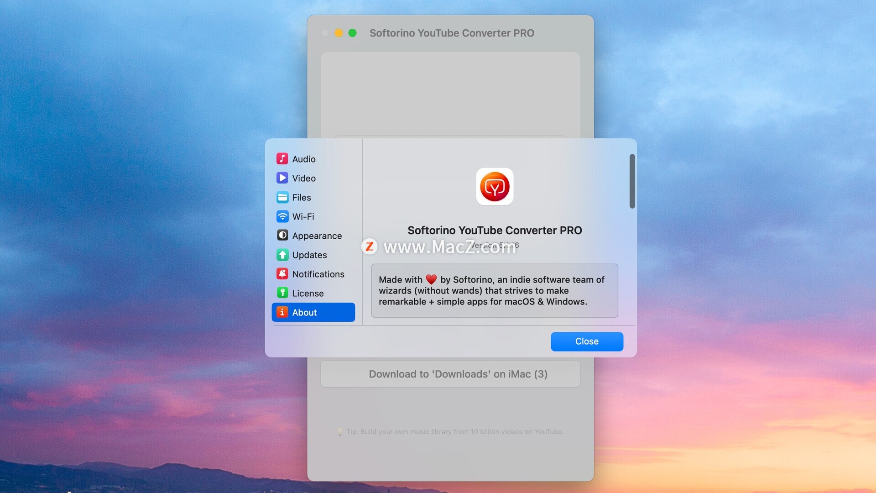
Task: Click the About info icon
Action: (282, 312)
